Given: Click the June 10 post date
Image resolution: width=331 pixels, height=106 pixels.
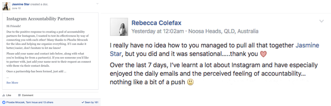Looking at the screenshot, I should click(16, 8).
